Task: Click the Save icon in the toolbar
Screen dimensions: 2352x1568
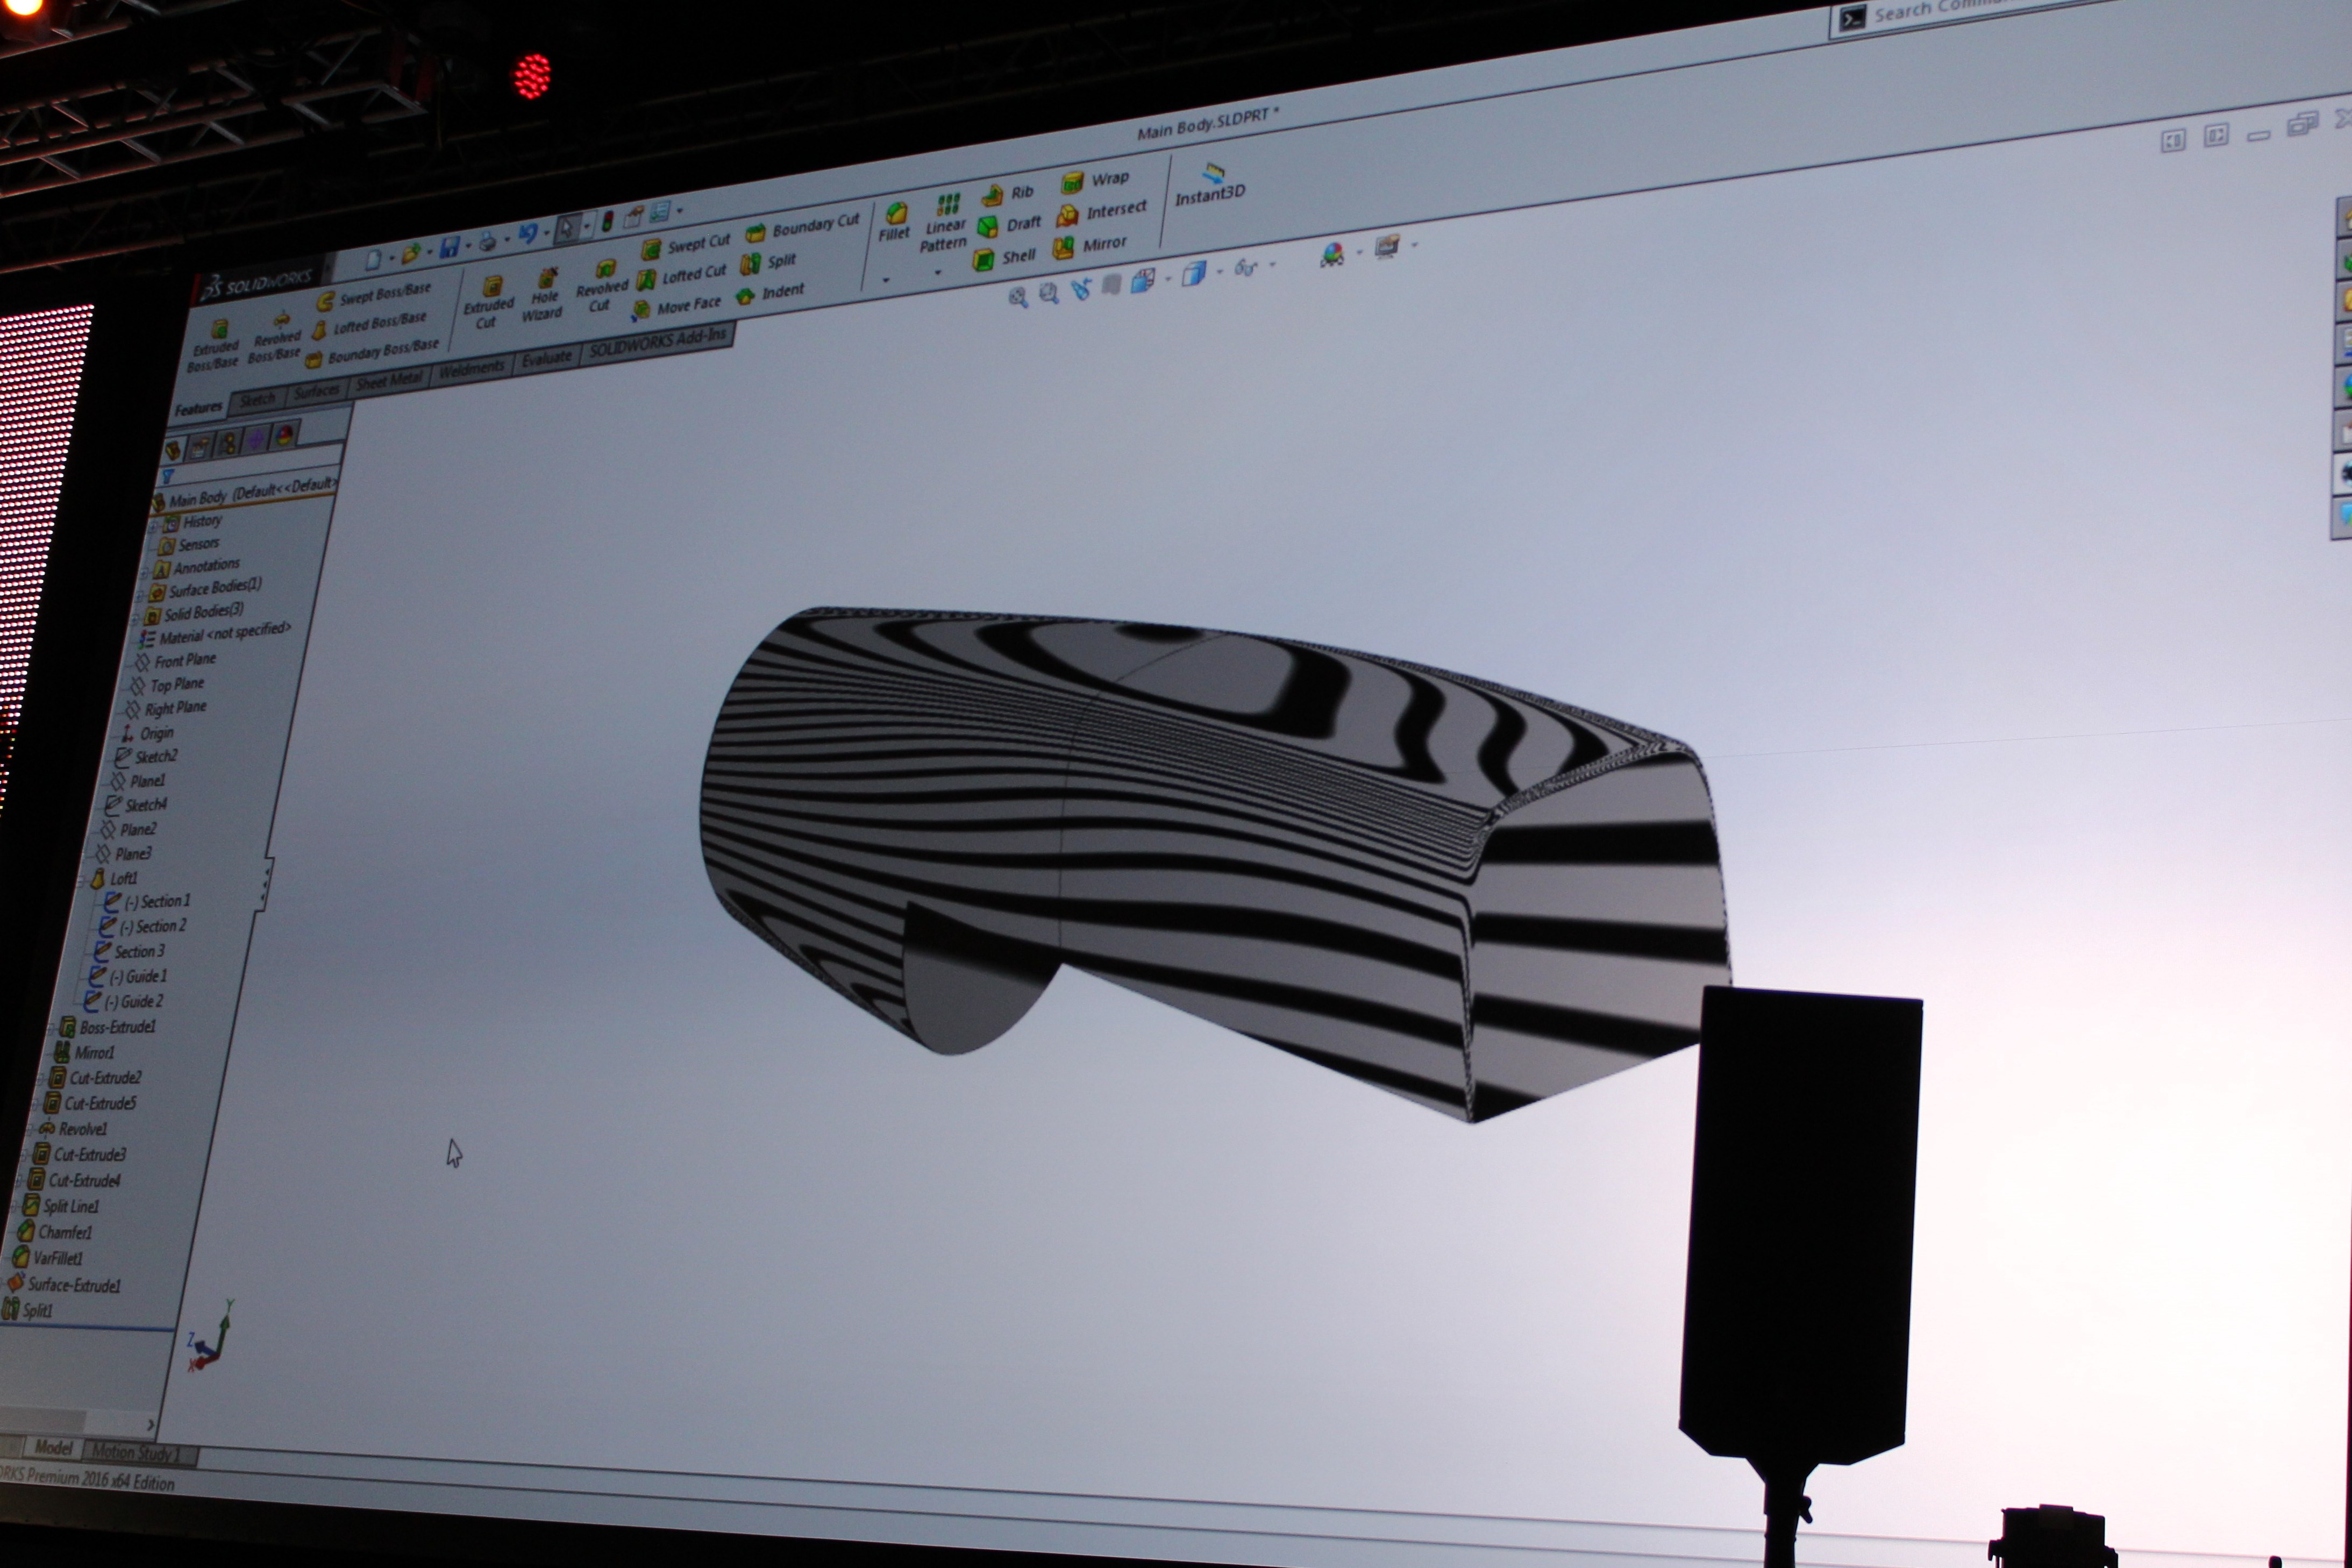Action: point(449,247)
